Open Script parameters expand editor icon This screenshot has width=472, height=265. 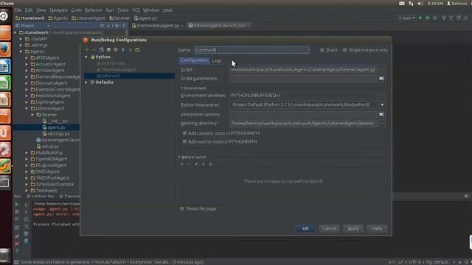[x=381, y=79]
